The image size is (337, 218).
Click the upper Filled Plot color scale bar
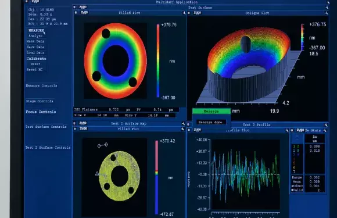[x=158, y=61]
